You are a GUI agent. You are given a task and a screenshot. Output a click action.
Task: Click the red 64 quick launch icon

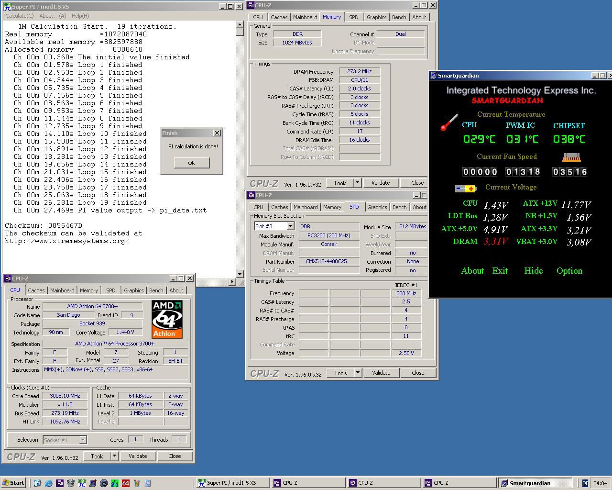126,483
